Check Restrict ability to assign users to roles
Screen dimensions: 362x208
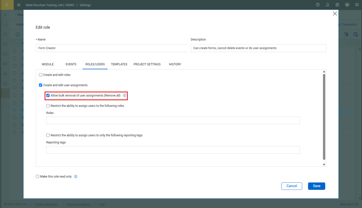pos(48,106)
